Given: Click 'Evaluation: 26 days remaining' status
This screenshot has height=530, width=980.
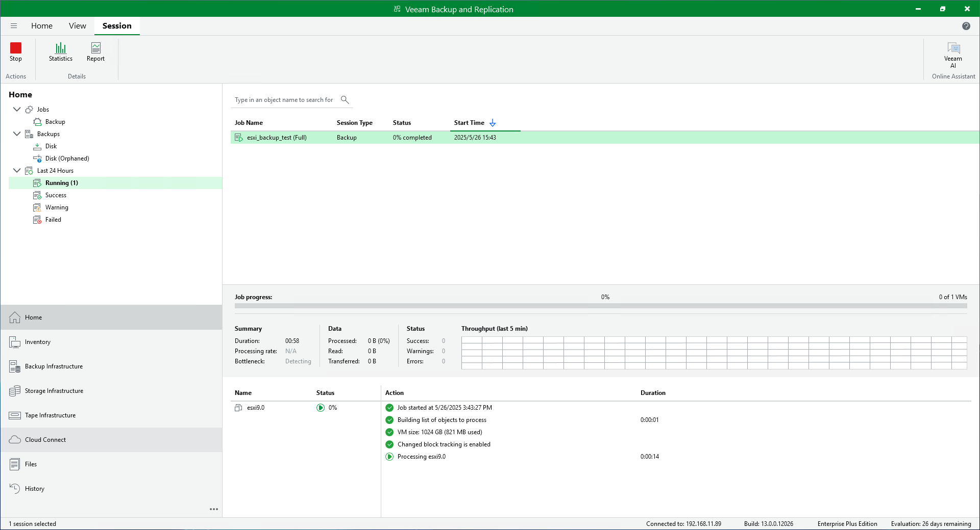Looking at the screenshot, I should coord(931,524).
